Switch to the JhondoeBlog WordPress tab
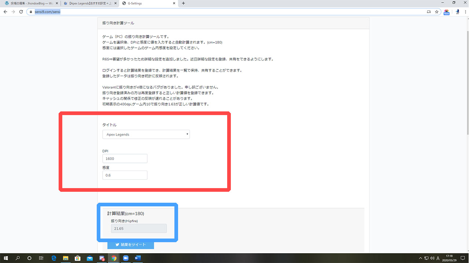Viewport: 469px width, 263px height. tap(31, 3)
